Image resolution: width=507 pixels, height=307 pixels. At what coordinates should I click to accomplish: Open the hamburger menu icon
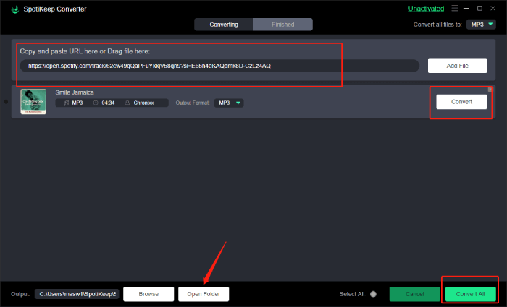tap(453, 9)
